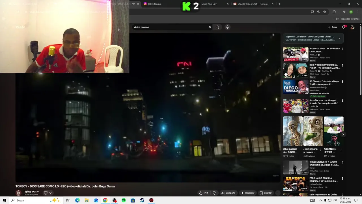Click the YouTube search magnifier button
The width and height of the screenshot is (362, 204).
tap(217, 27)
